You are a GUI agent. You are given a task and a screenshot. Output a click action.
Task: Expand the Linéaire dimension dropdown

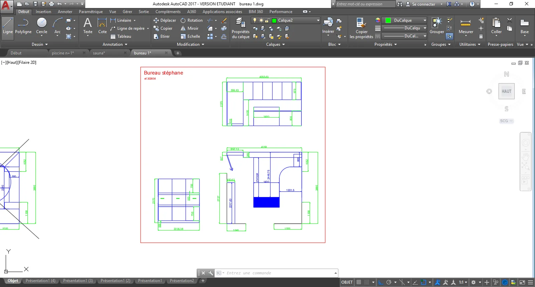135,20
